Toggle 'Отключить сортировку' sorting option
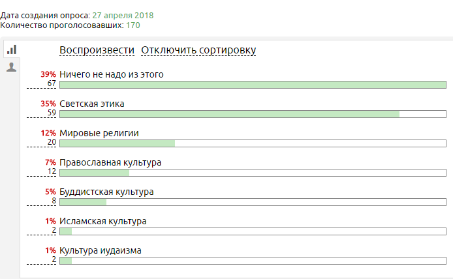The image size is (453, 279). point(198,50)
